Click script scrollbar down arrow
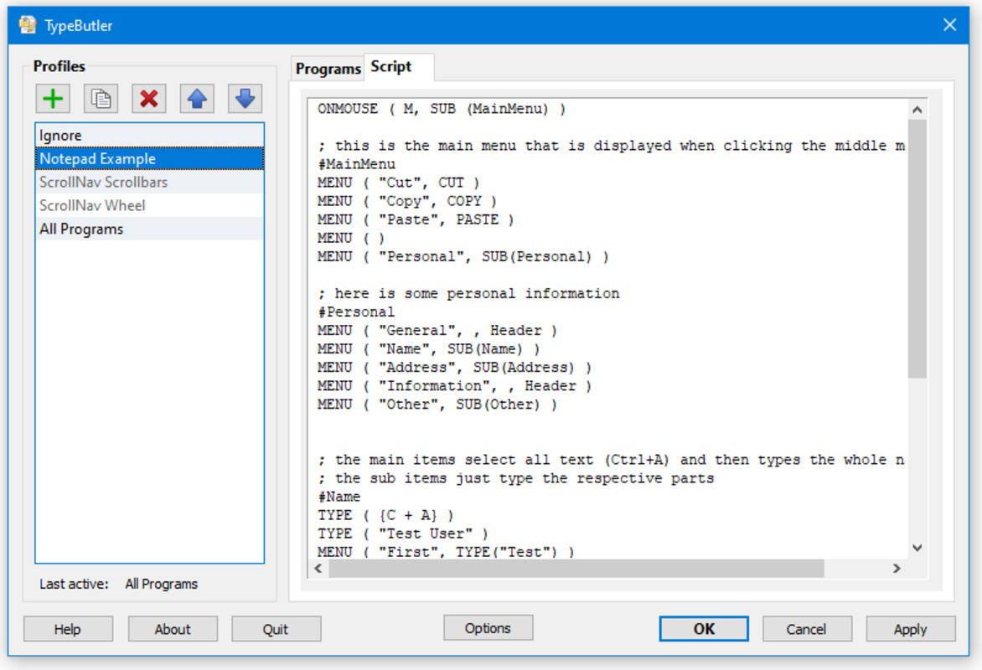This screenshot has height=670, width=982. 917,548
